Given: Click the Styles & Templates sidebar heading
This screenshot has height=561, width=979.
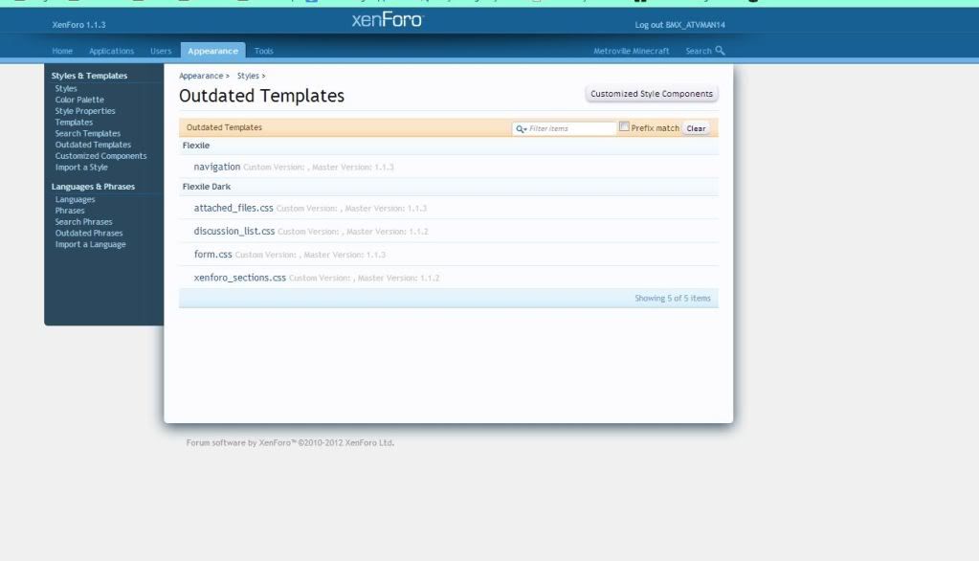Looking at the screenshot, I should tap(89, 76).
